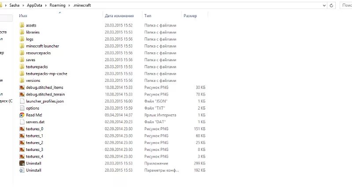Click the 151 КБ size cell

click(x=200, y=129)
